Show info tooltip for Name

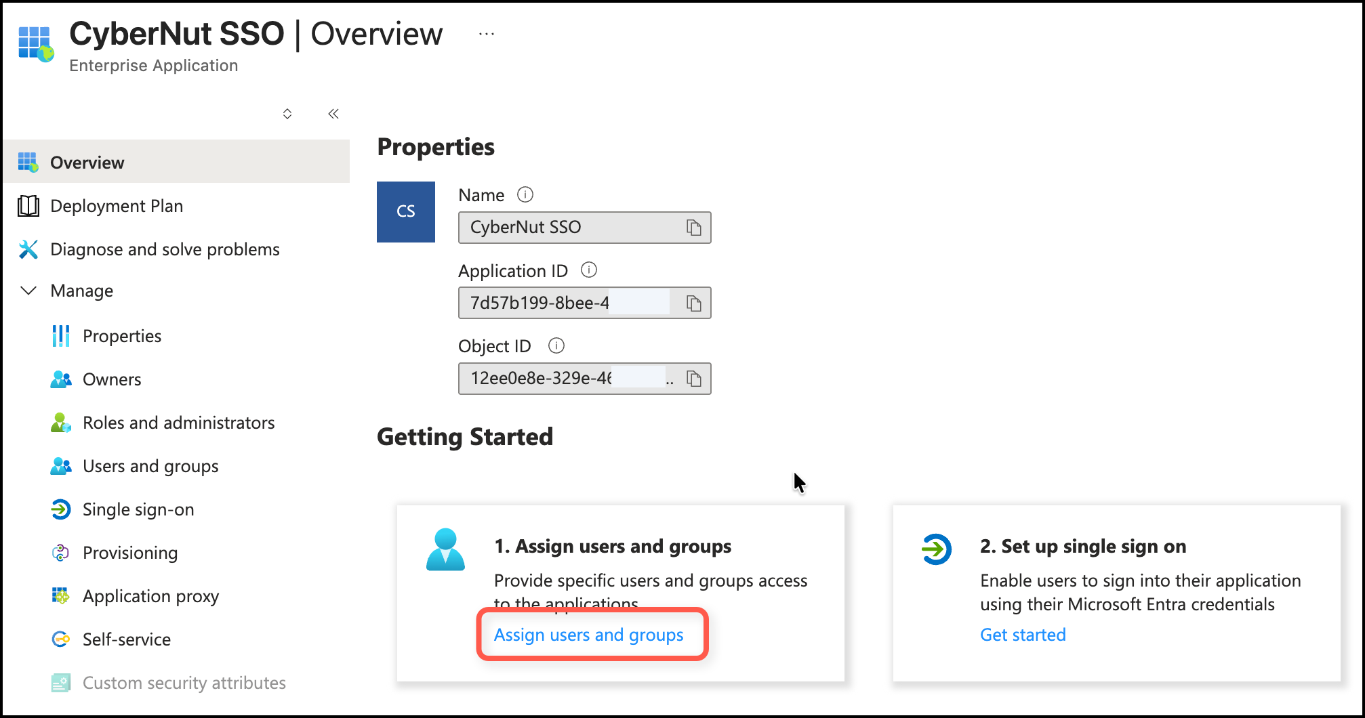[x=525, y=195]
